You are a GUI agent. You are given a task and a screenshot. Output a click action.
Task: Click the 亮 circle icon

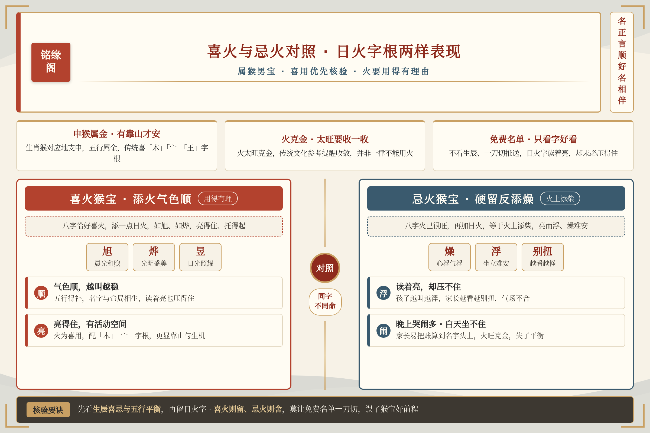(41, 330)
